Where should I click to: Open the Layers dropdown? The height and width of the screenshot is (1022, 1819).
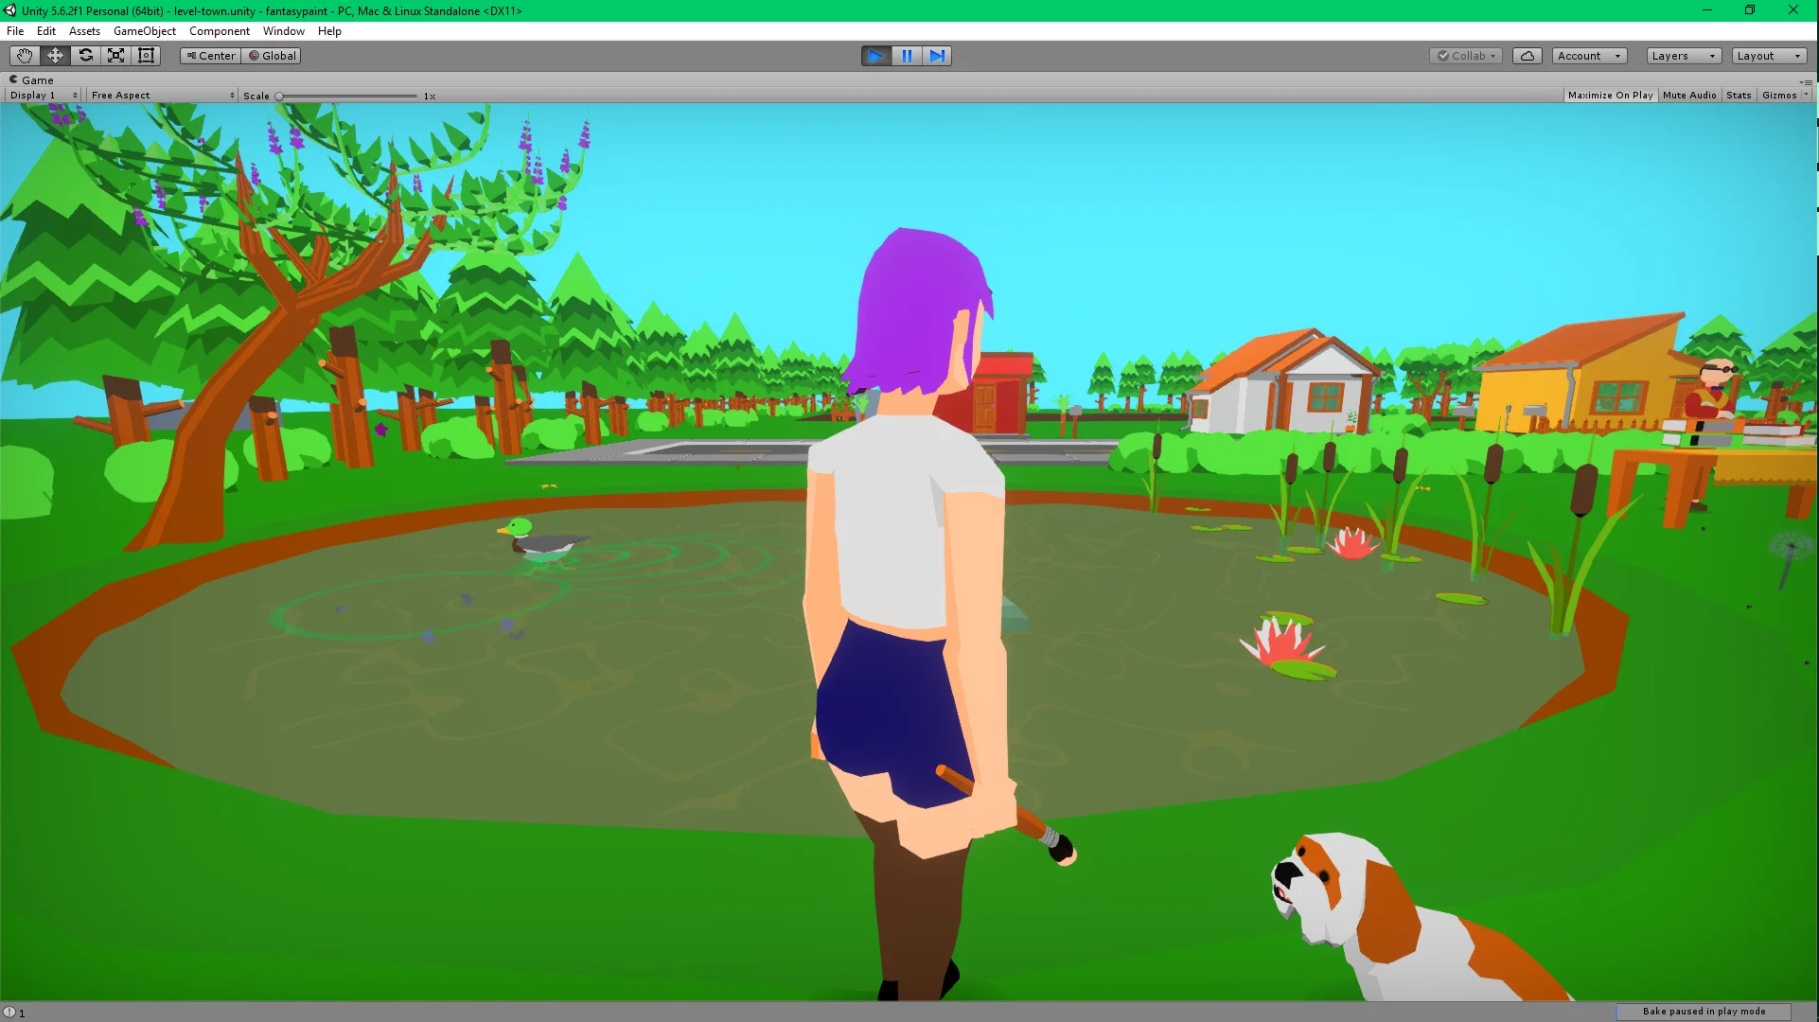pyautogui.click(x=1684, y=56)
